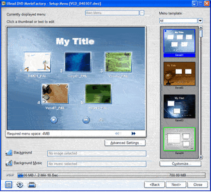Select the dark blue third menu template
The width and height of the screenshot is (211, 192).
click(x=179, y=106)
